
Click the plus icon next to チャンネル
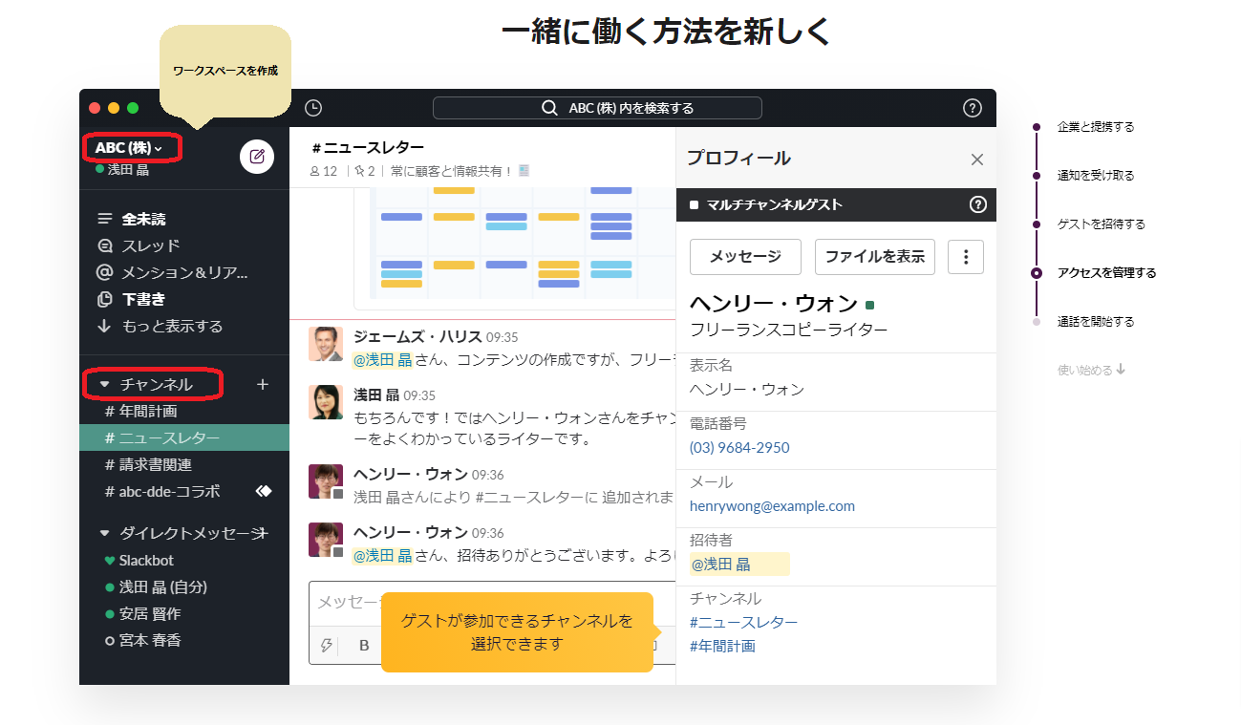263,384
